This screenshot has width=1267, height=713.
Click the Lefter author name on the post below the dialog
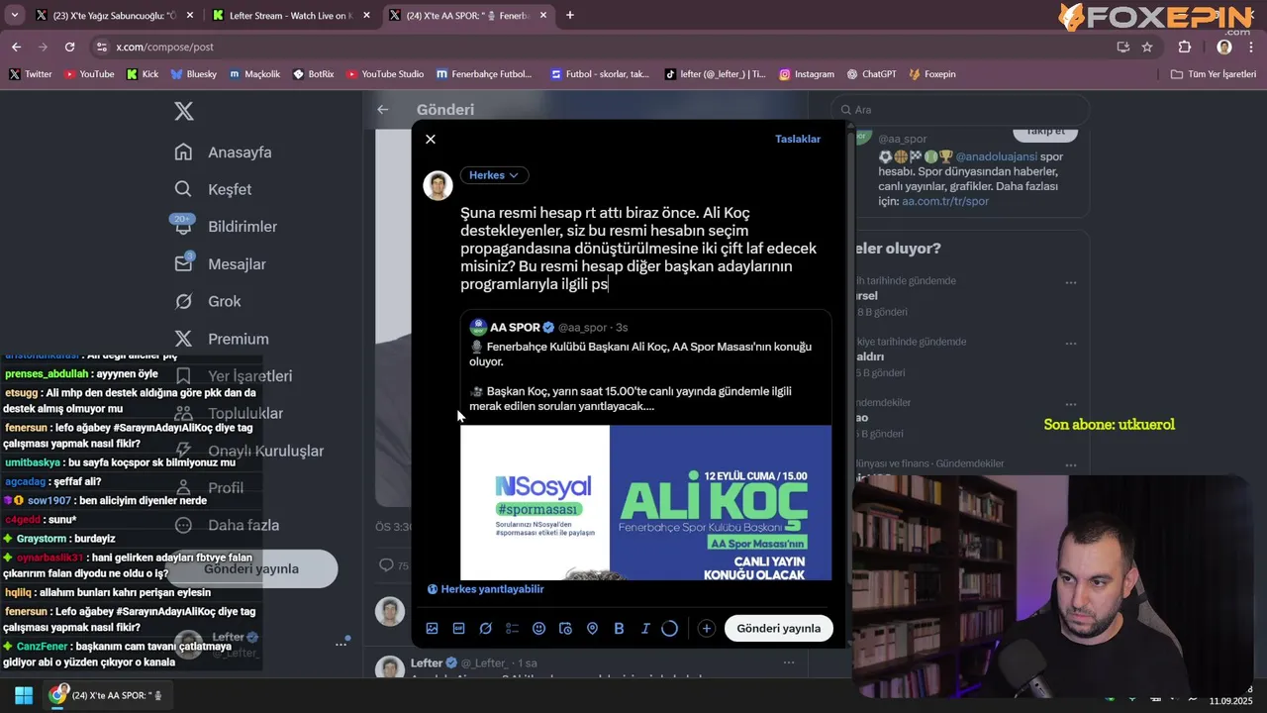(427, 662)
